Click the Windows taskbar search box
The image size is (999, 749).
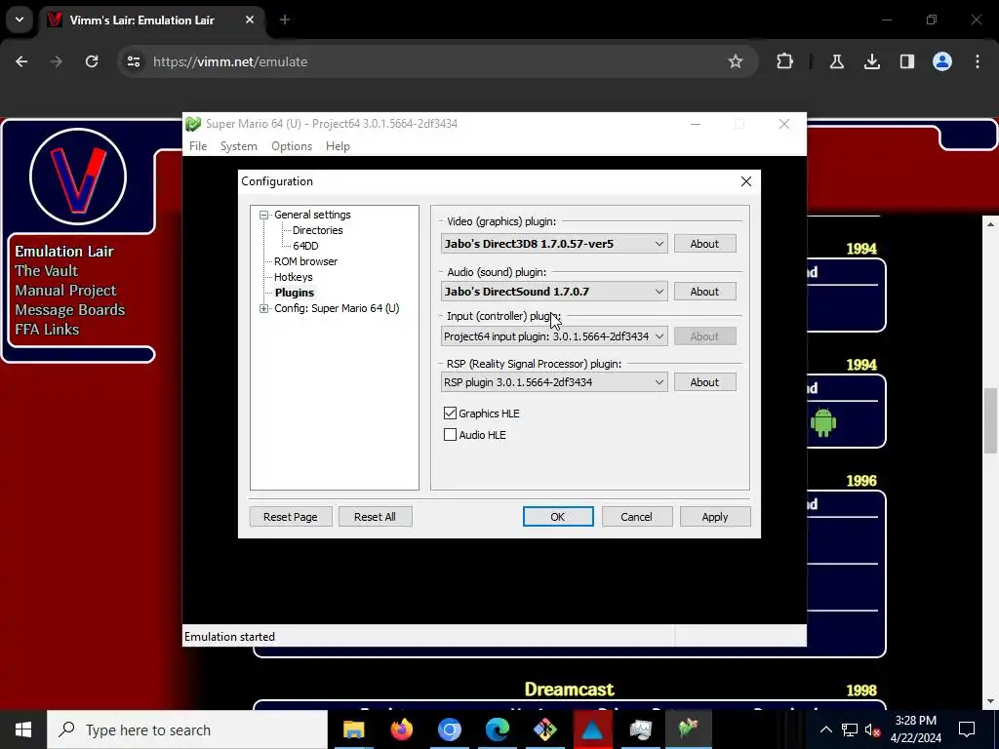[187, 729]
